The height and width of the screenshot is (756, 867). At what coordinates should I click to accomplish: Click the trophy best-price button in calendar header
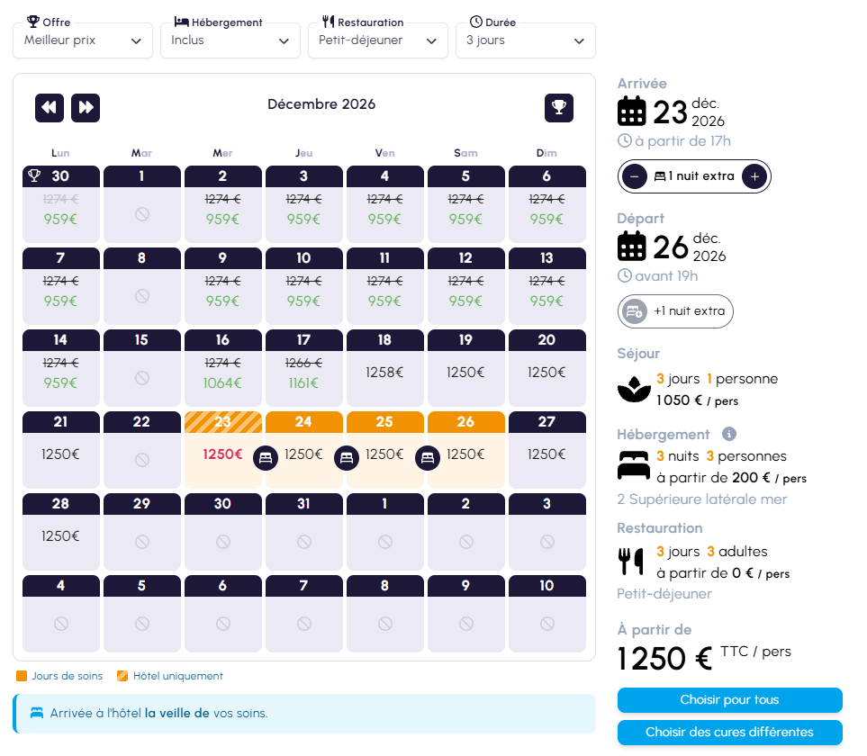point(559,107)
